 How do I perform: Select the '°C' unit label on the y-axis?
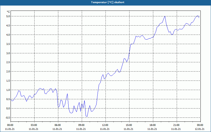click(8, 12)
